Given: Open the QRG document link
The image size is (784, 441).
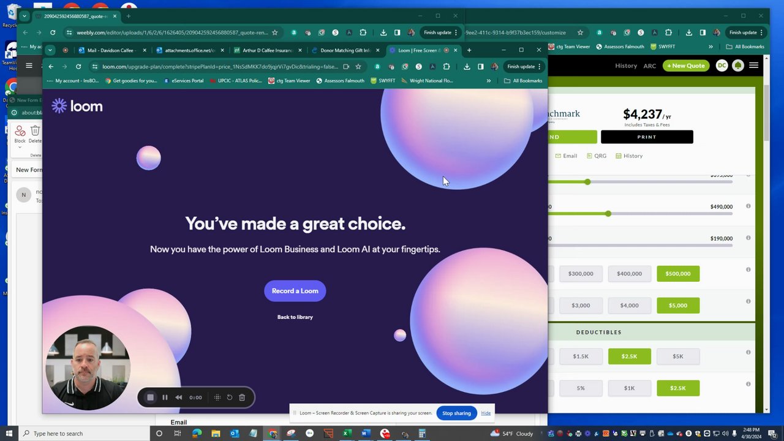Looking at the screenshot, I should pos(597,156).
